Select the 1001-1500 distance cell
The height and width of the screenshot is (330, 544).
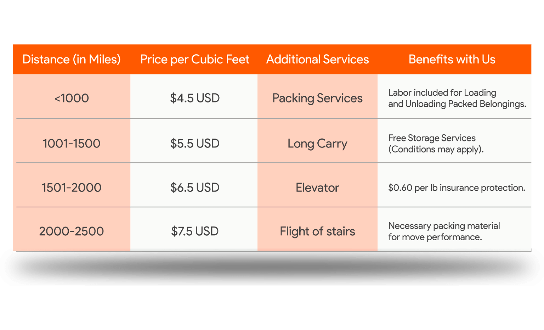[72, 144]
